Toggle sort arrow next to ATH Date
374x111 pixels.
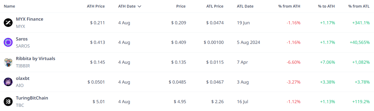(139, 6)
